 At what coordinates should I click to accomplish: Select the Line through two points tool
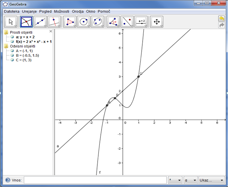click(40, 22)
